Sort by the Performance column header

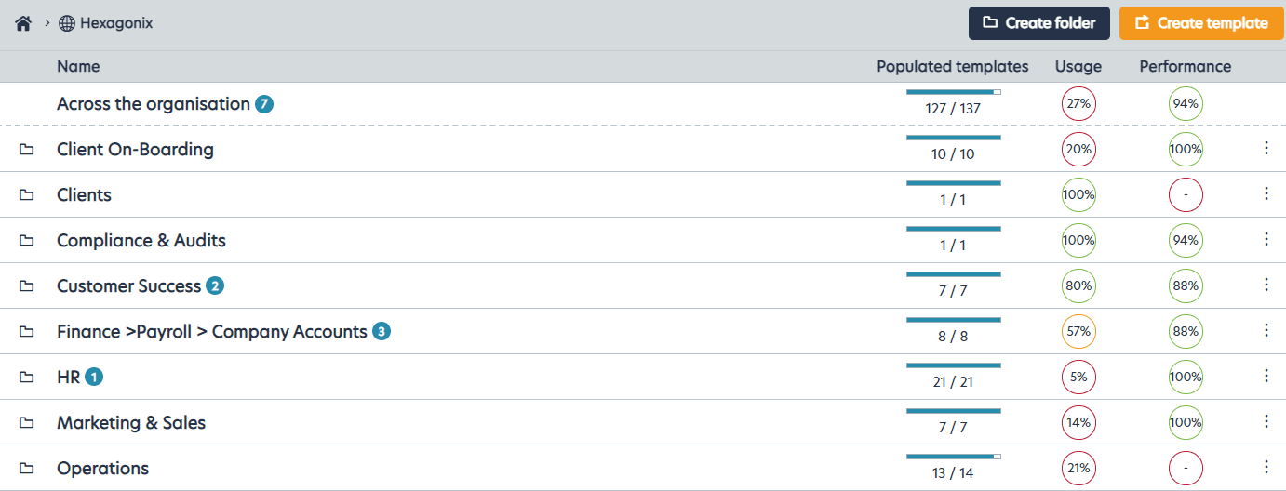click(1186, 66)
